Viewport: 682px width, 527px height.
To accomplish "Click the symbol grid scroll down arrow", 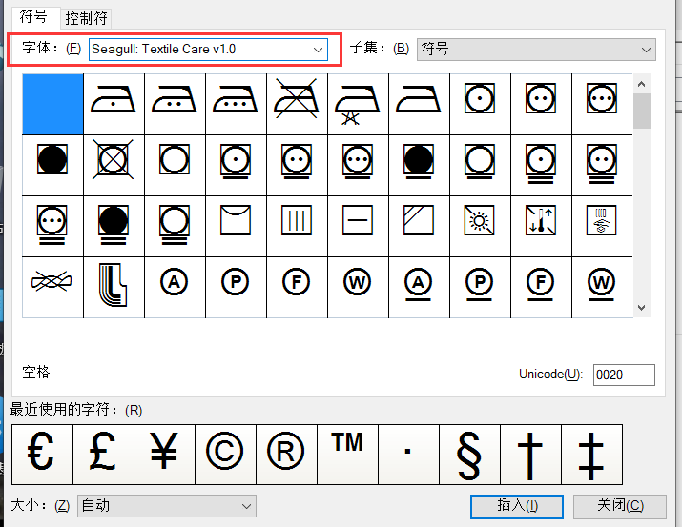I will [x=642, y=308].
